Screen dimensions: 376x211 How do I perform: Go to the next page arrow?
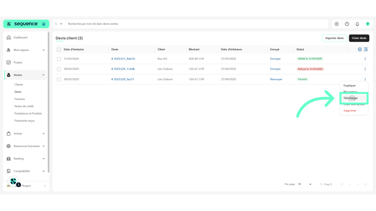click(x=357, y=184)
